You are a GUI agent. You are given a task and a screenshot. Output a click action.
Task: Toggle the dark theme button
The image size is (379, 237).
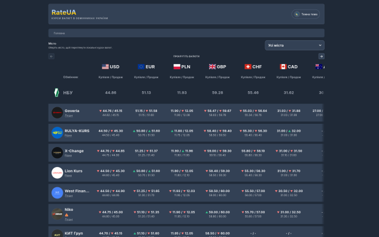tap(306, 14)
